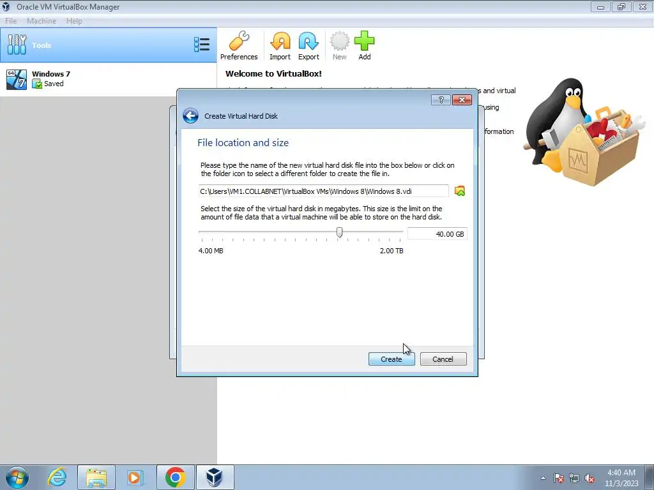Select the Windows 7 virtual machine
Viewport: 654px width, 490px height.
[109, 79]
